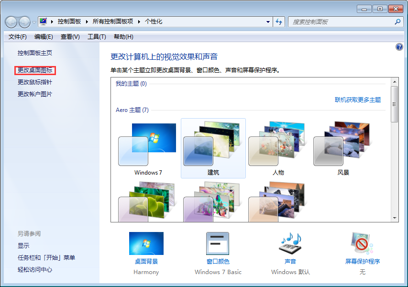
Task: Open 更改帐户图片 link
Action: click(35, 94)
